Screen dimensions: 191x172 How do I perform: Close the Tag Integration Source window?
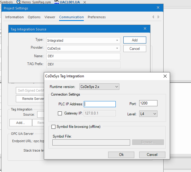145,29
